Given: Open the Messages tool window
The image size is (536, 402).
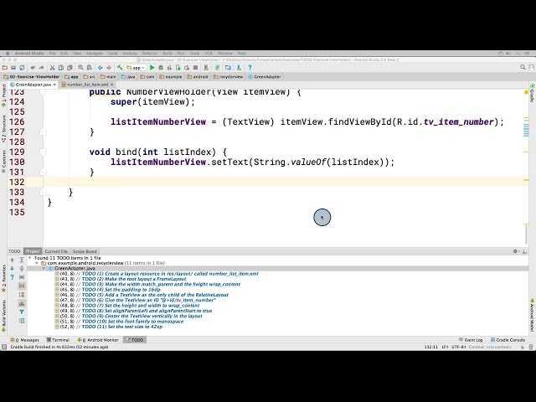Looking at the screenshot, I should pos(25,340).
